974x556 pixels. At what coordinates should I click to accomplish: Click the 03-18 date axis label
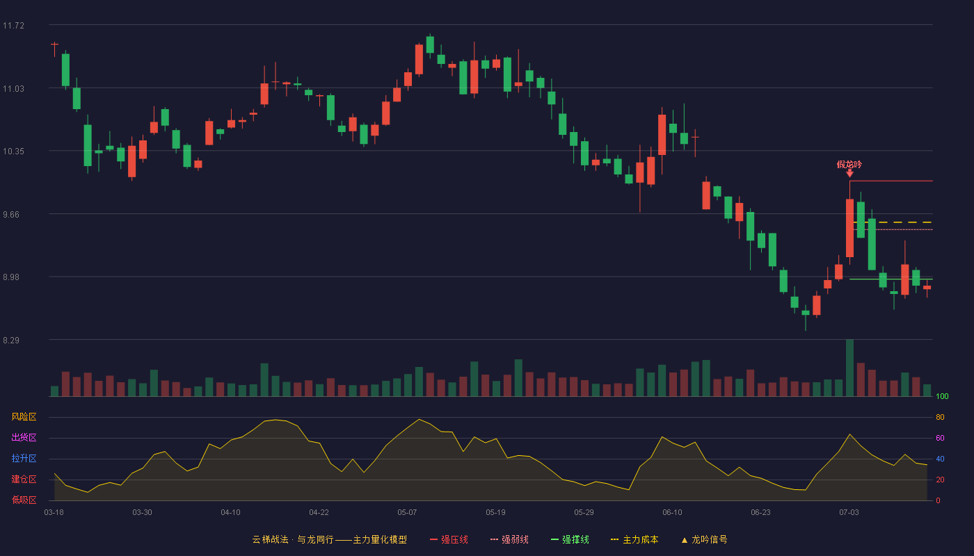tap(54, 512)
